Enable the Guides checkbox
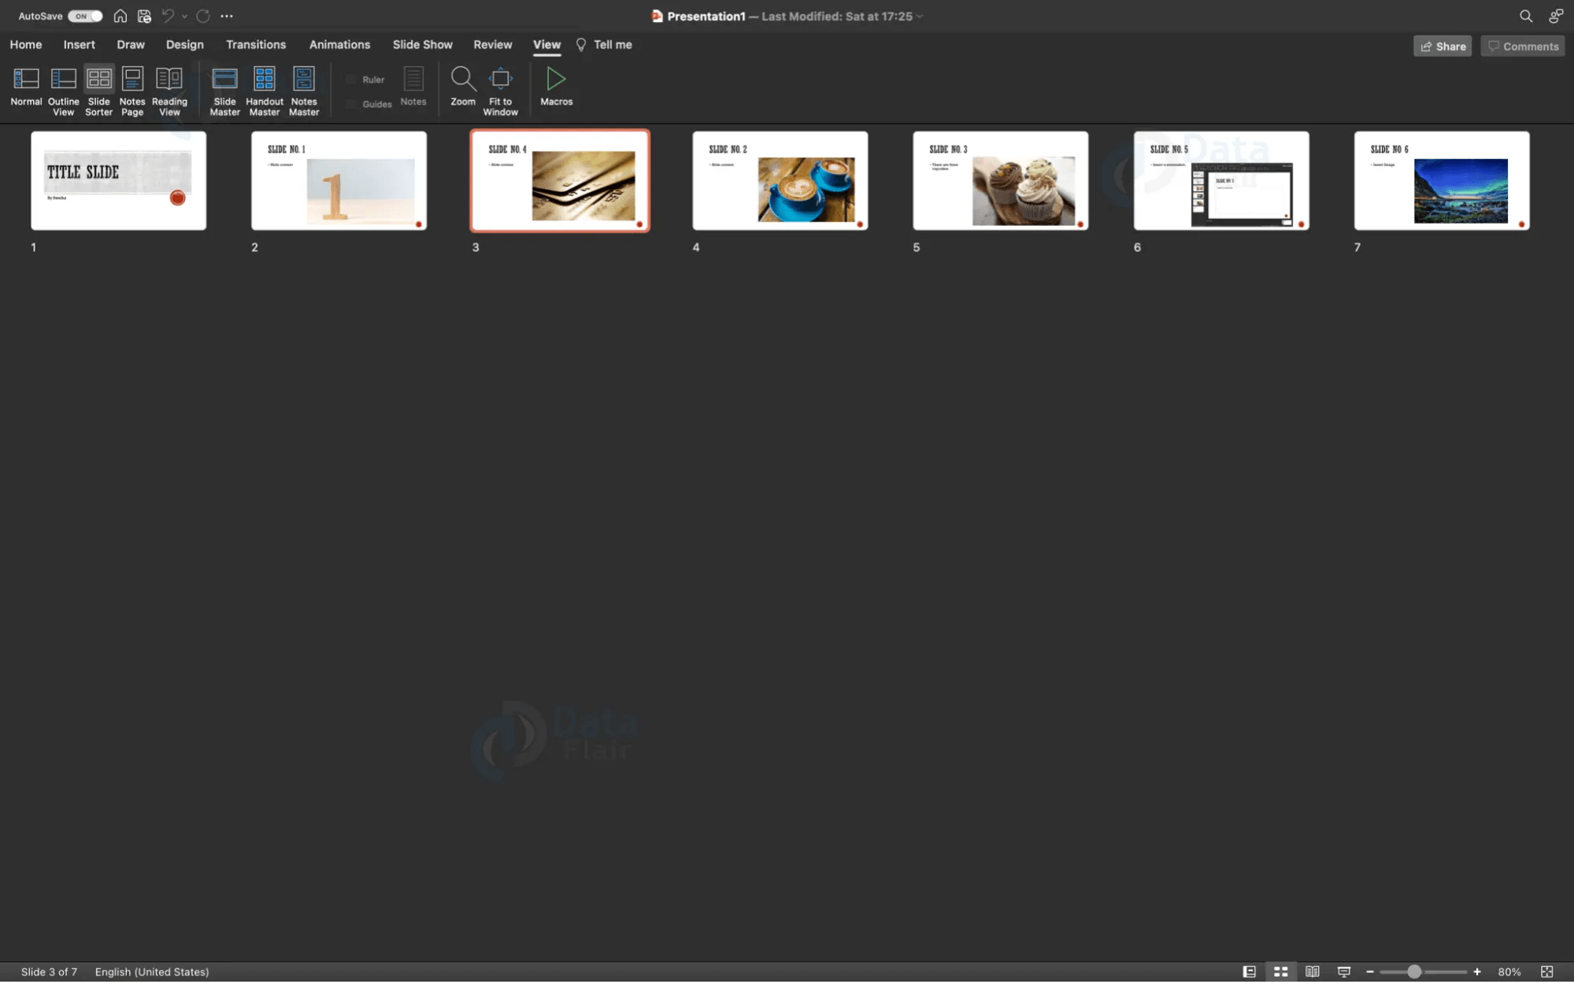 pos(352,103)
